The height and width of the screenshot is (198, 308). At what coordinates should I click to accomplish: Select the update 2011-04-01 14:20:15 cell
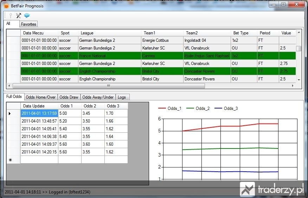point(39,152)
